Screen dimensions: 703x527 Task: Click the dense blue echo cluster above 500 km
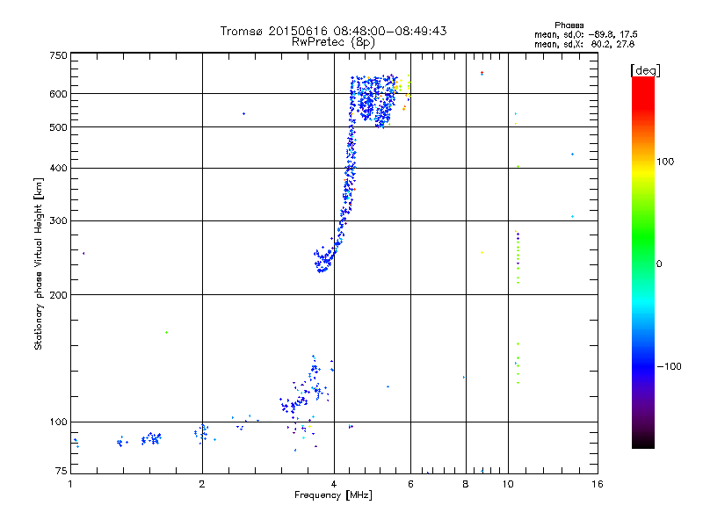tap(373, 102)
